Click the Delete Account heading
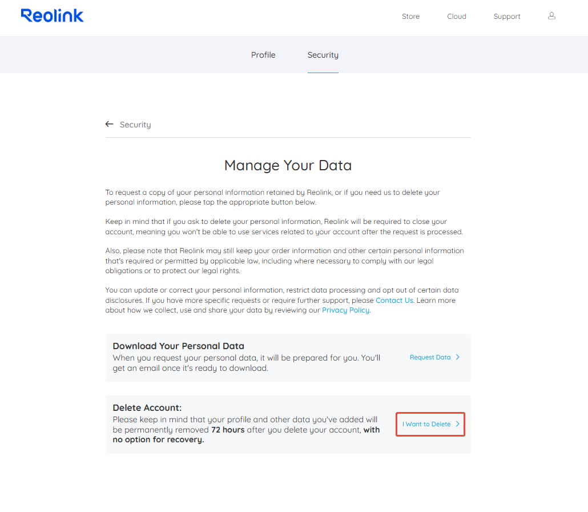This screenshot has height=512, width=588. pyautogui.click(x=147, y=407)
